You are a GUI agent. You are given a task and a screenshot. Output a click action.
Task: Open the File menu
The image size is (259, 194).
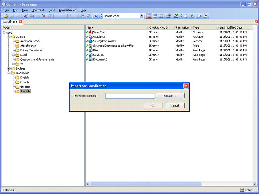coord(6,10)
